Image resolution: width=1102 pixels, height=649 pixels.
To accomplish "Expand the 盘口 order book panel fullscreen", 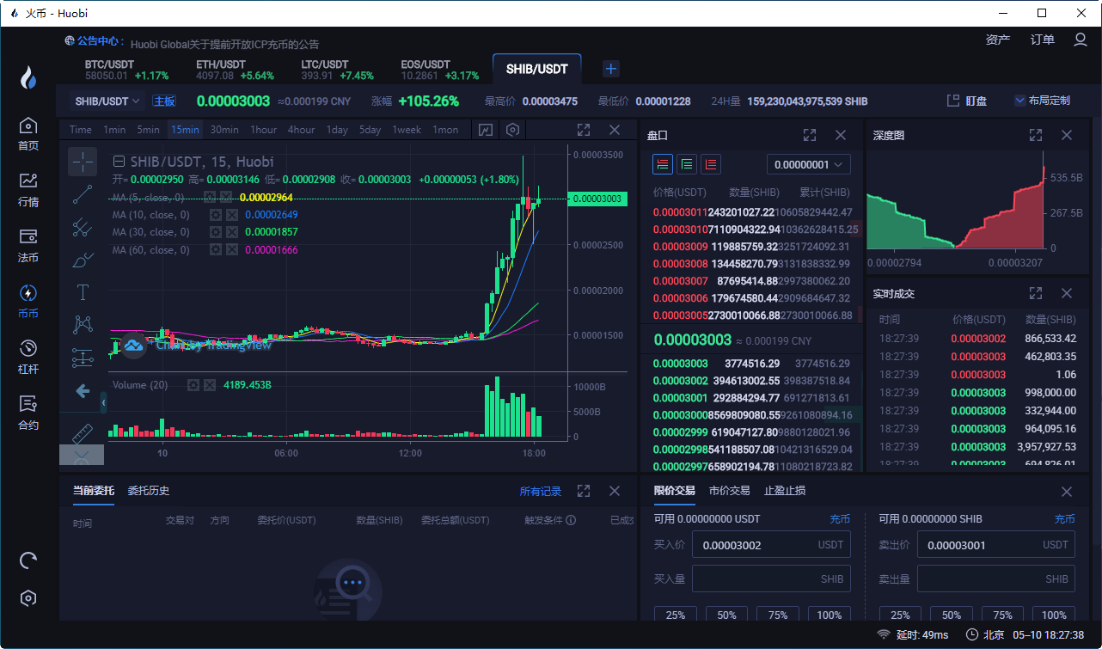I will click(x=810, y=135).
